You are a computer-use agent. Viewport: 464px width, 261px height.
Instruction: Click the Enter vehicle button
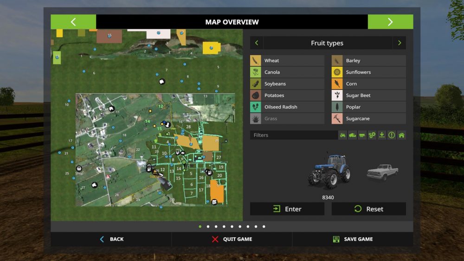(x=287, y=209)
